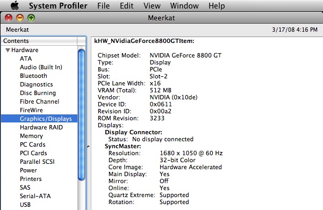Click the Chipset Model label
This screenshot has width=323, height=210.
pyautogui.click(x=119, y=55)
